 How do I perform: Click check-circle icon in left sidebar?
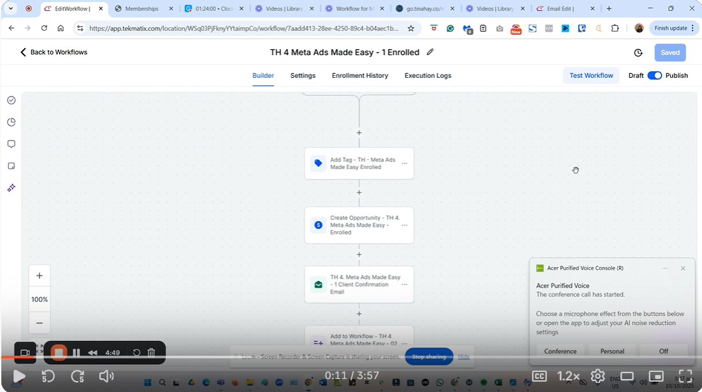pyautogui.click(x=12, y=100)
